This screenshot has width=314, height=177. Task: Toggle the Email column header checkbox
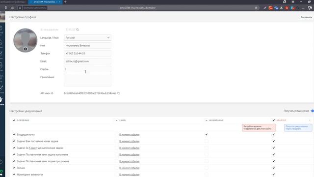coord(116,120)
